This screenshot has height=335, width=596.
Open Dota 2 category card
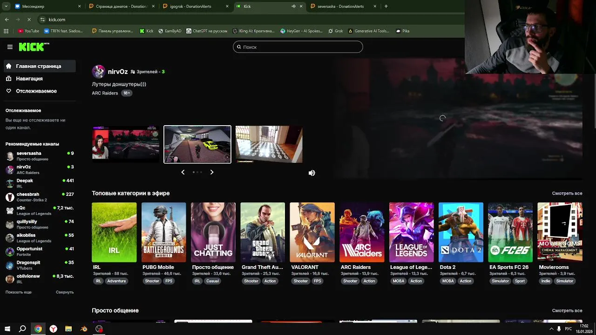(x=461, y=232)
